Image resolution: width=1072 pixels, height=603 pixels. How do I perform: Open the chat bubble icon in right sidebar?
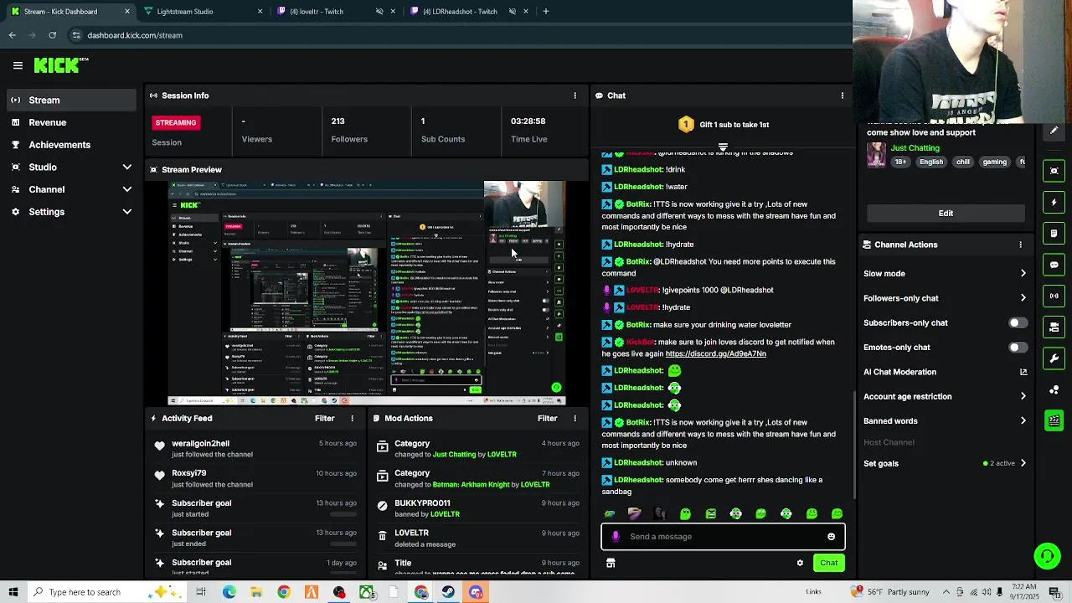(x=1054, y=265)
